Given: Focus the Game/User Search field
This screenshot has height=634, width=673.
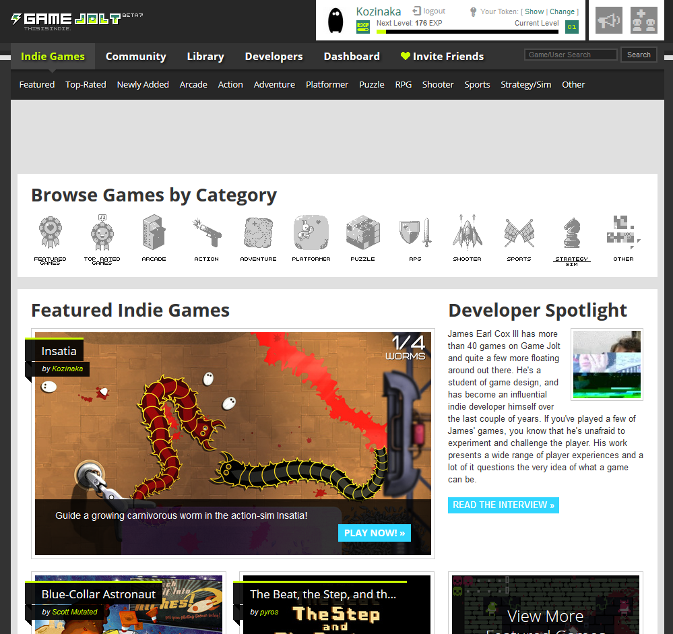Looking at the screenshot, I should click(571, 55).
